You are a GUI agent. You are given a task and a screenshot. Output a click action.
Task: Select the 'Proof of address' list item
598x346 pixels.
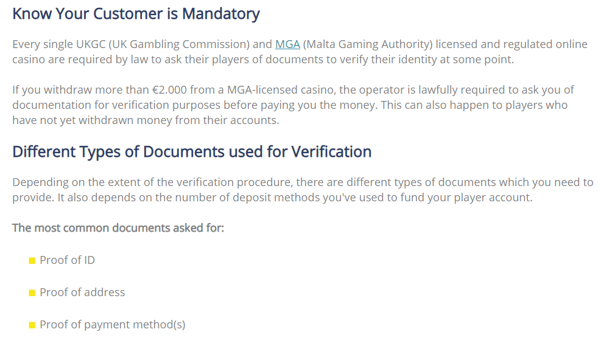tap(82, 292)
